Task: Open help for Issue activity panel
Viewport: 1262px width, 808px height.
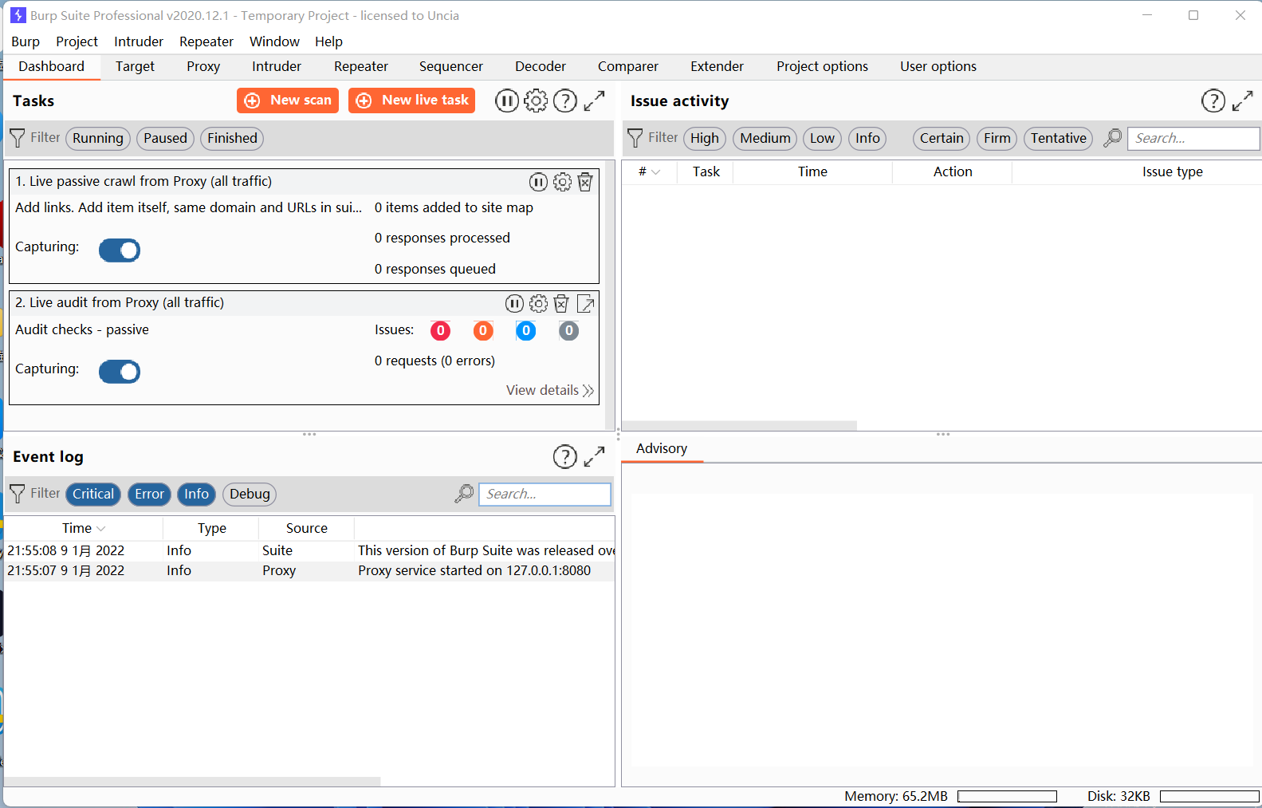Action: 1213,101
